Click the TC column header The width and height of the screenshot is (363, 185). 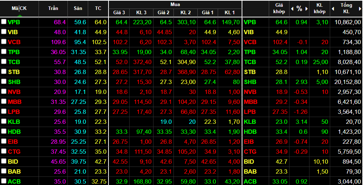(98, 9)
